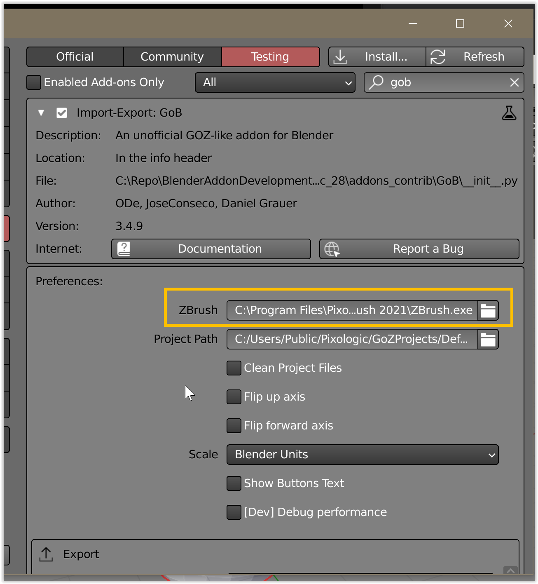Toggle the Testing tab
Image resolution: width=538 pixels, height=584 pixels.
(x=270, y=57)
